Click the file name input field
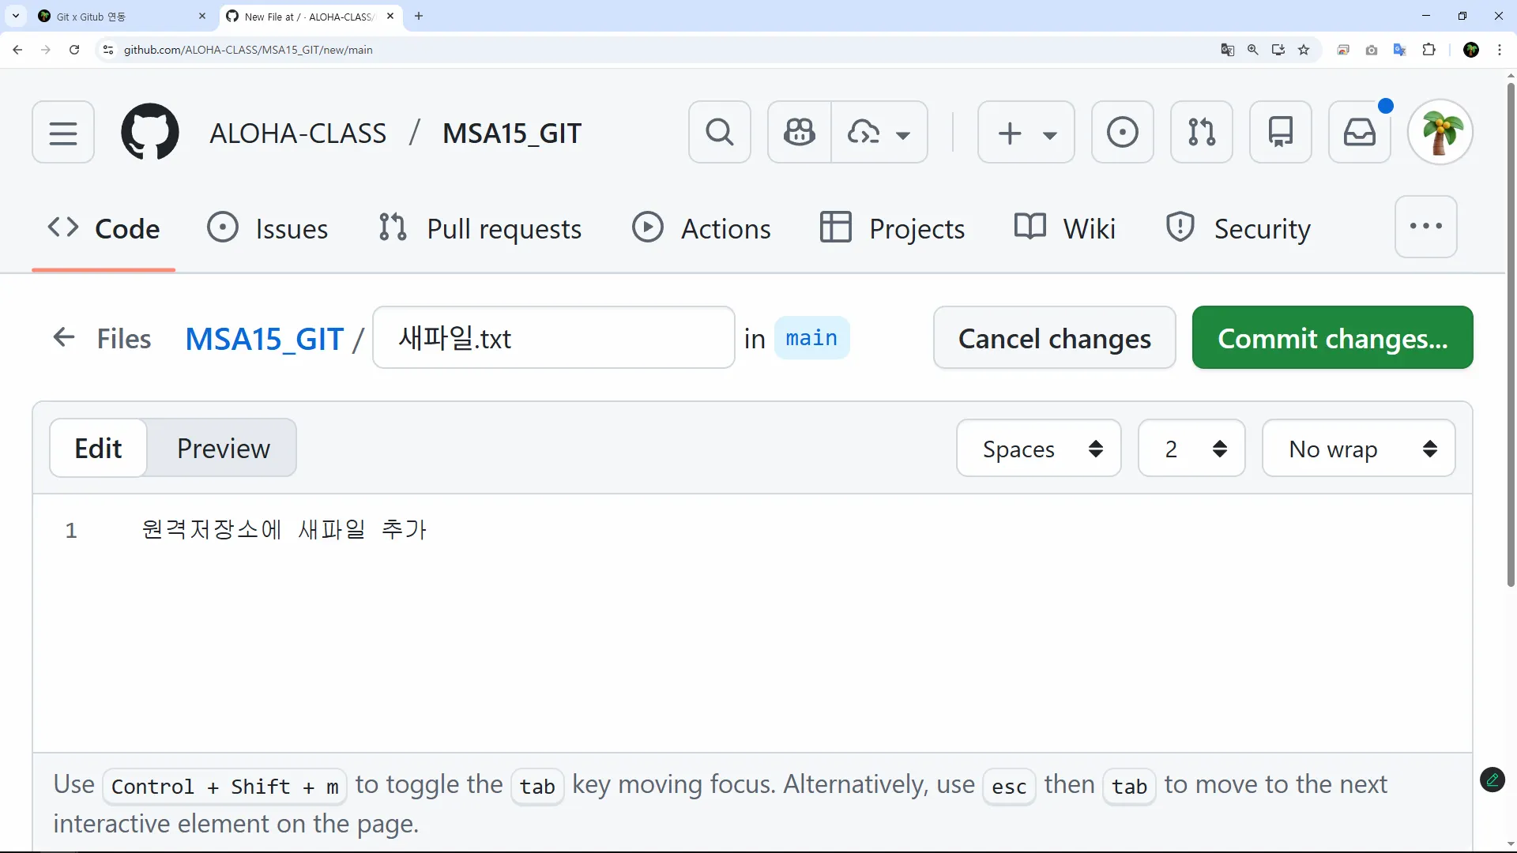This screenshot has height=853, width=1517. [x=553, y=338]
